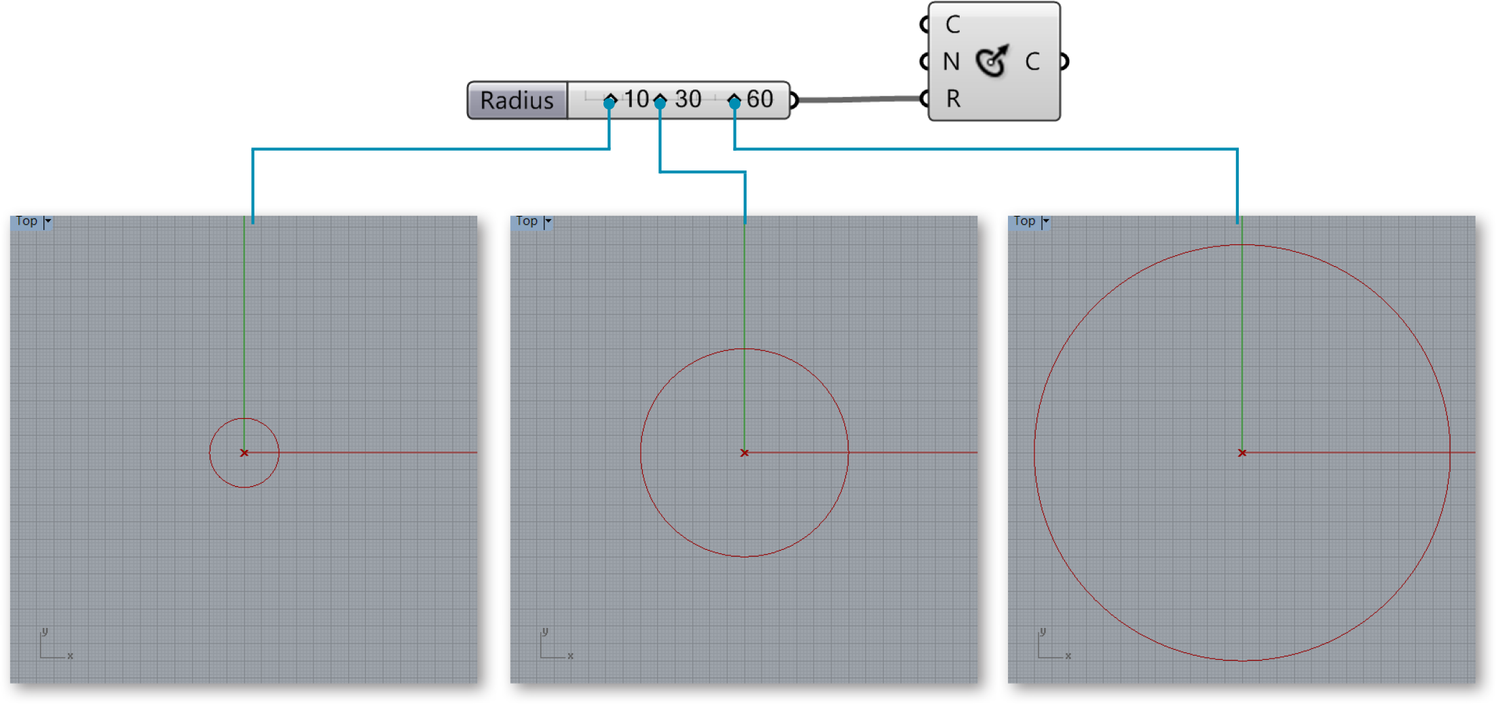Select the center point marker of the smallest circle

pos(244,453)
